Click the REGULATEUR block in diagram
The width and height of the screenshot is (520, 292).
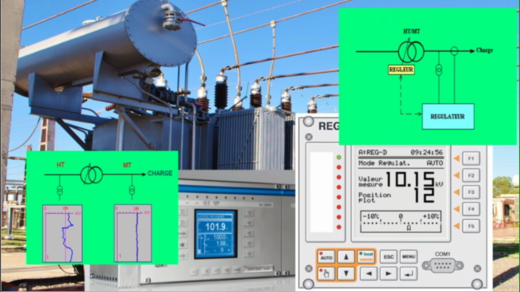pyautogui.click(x=448, y=117)
